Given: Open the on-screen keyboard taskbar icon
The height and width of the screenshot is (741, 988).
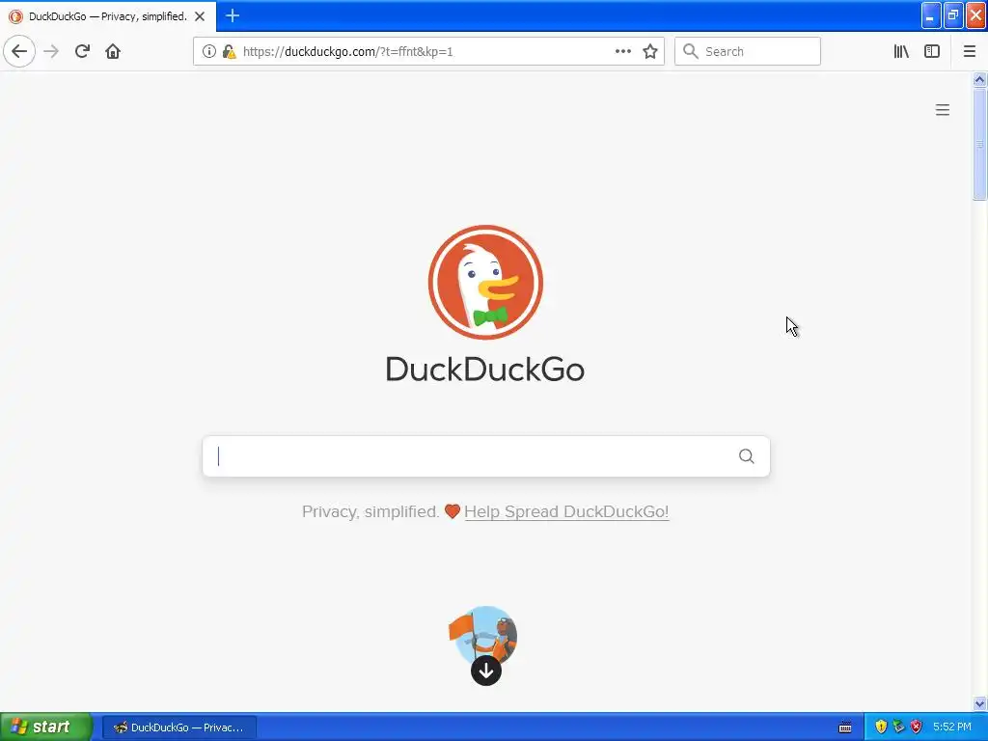Looking at the screenshot, I should [x=845, y=727].
